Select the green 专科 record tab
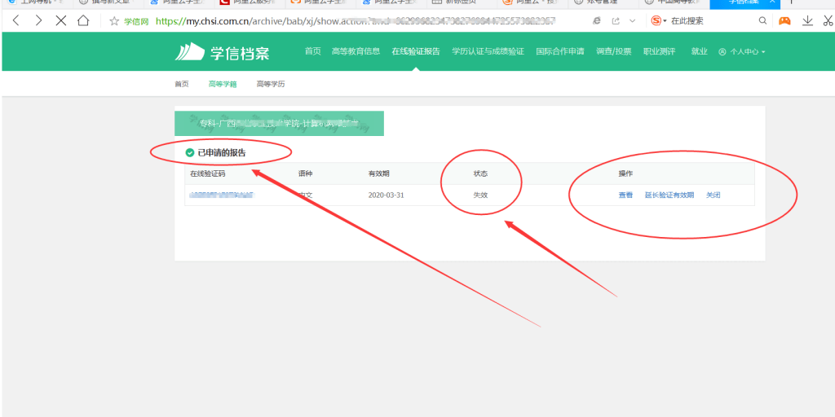The height and width of the screenshot is (417, 835). click(x=279, y=124)
